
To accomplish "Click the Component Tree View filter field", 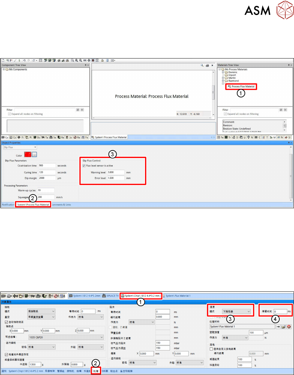I will pos(45,110).
